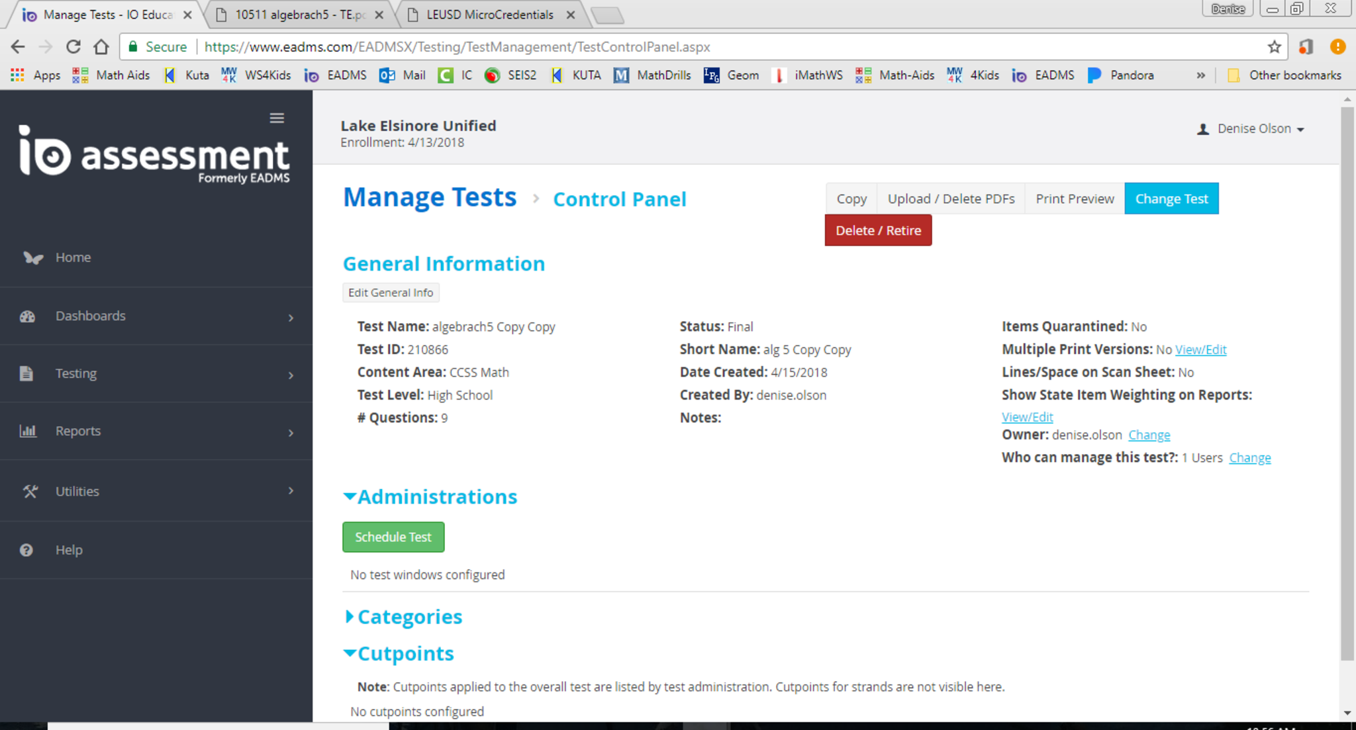
Task: Click the Home butterfly icon
Action: 32,257
